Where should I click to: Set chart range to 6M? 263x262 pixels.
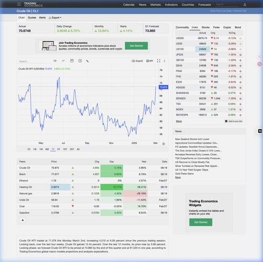point(47,149)
